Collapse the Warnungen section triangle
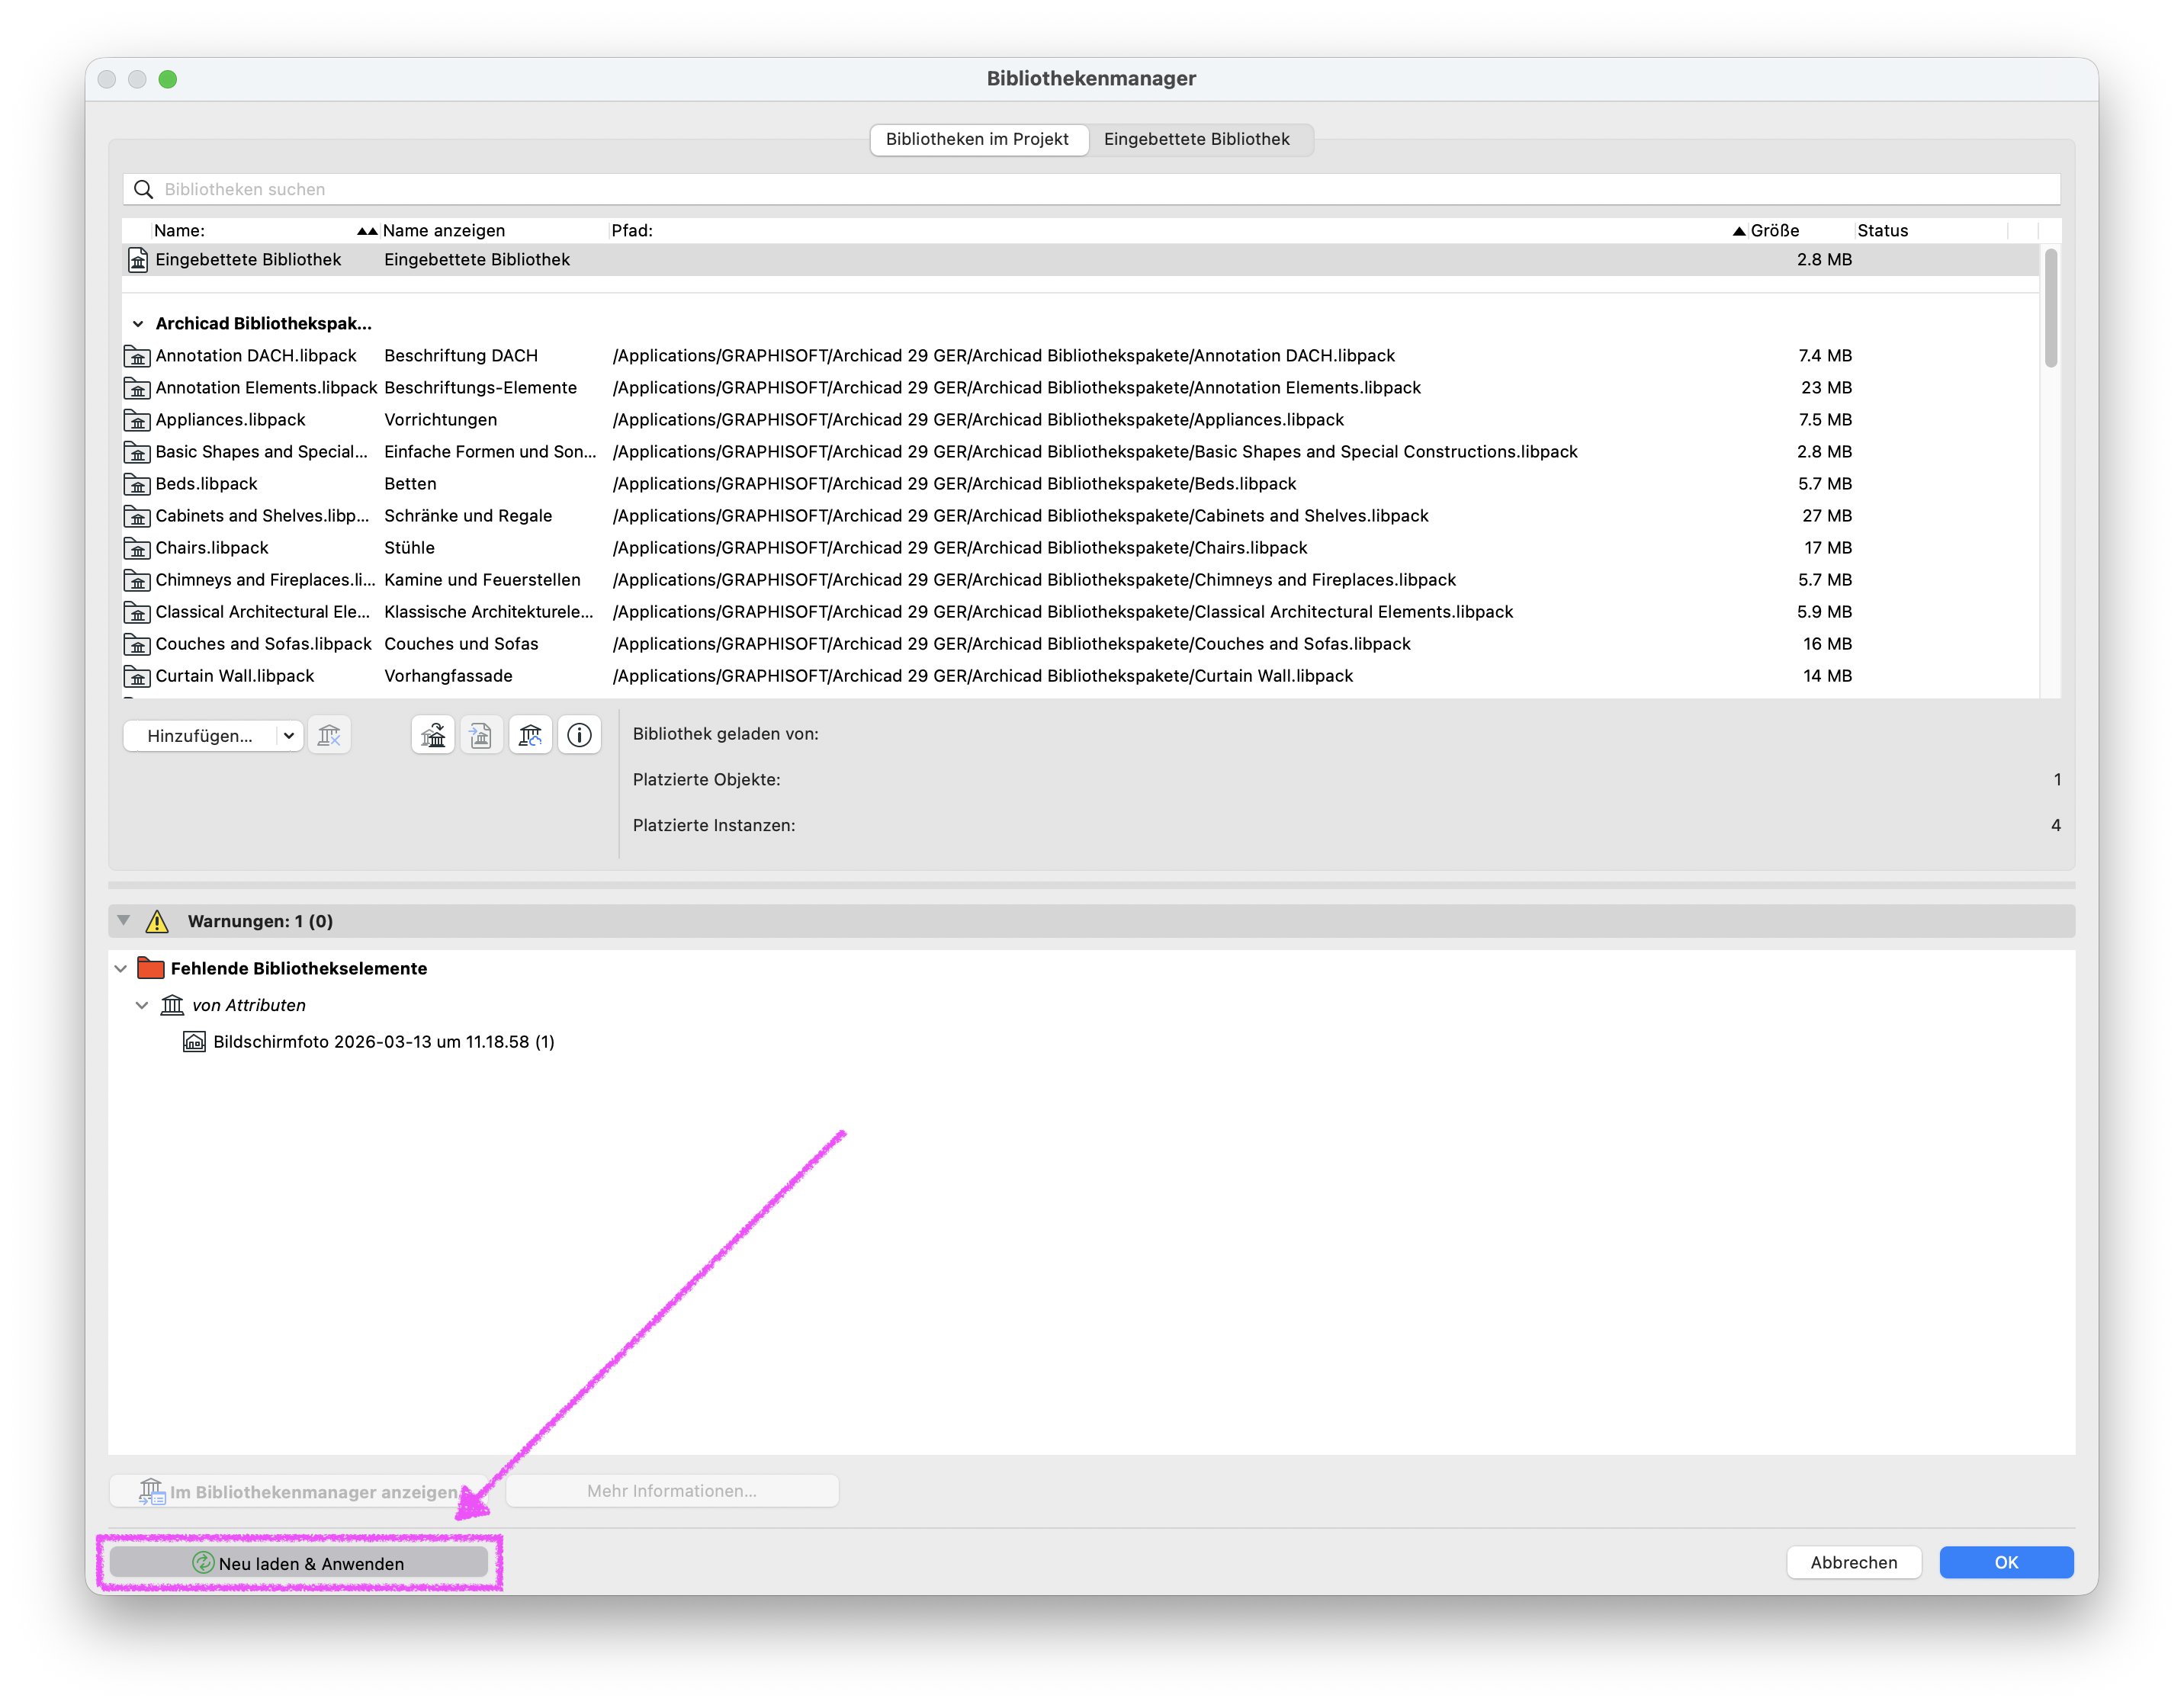This screenshot has height=1708, width=2184. (123, 920)
